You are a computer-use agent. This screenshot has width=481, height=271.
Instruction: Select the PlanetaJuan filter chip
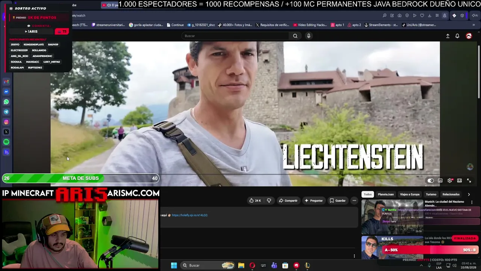(x=386, y=194)
